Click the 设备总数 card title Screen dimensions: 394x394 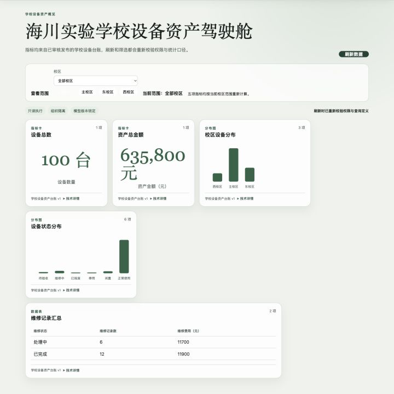point(41,135)
